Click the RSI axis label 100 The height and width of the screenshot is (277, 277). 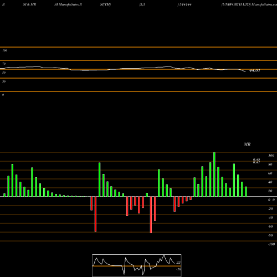point(4,50)
